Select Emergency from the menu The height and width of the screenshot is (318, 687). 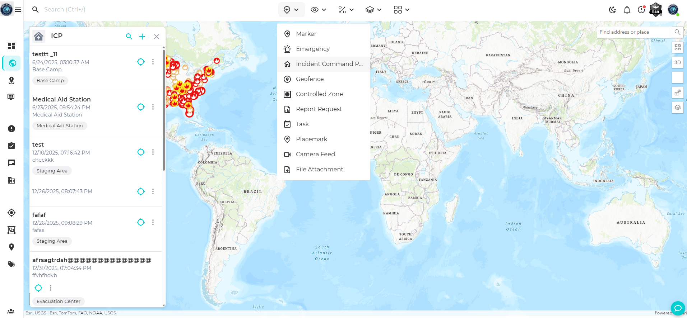(324, 49)
